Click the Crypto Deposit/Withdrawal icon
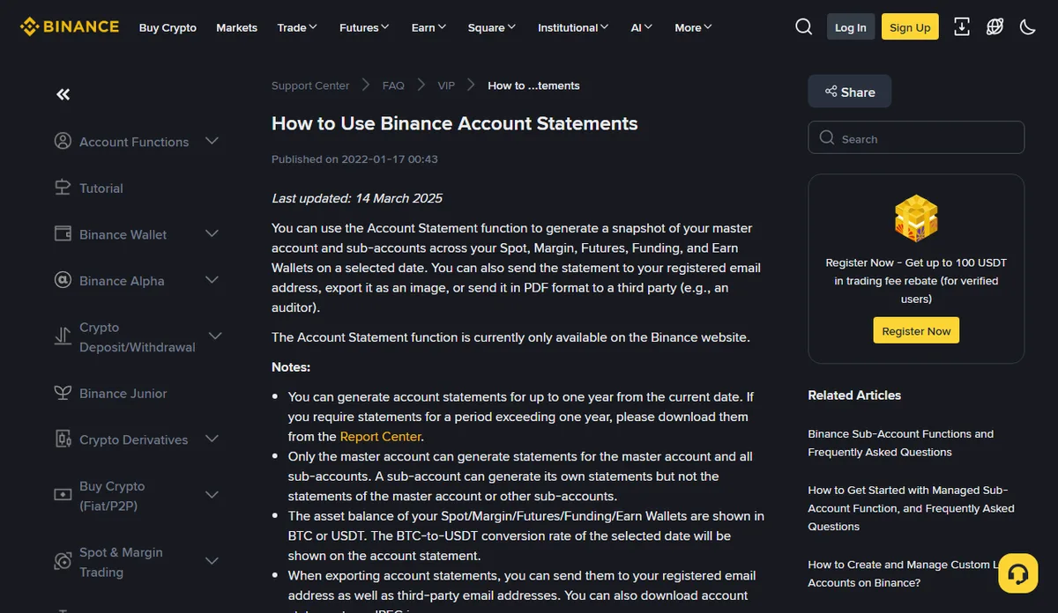The height and width of the screenshot is (613, 1058). (x=63, y=336)
